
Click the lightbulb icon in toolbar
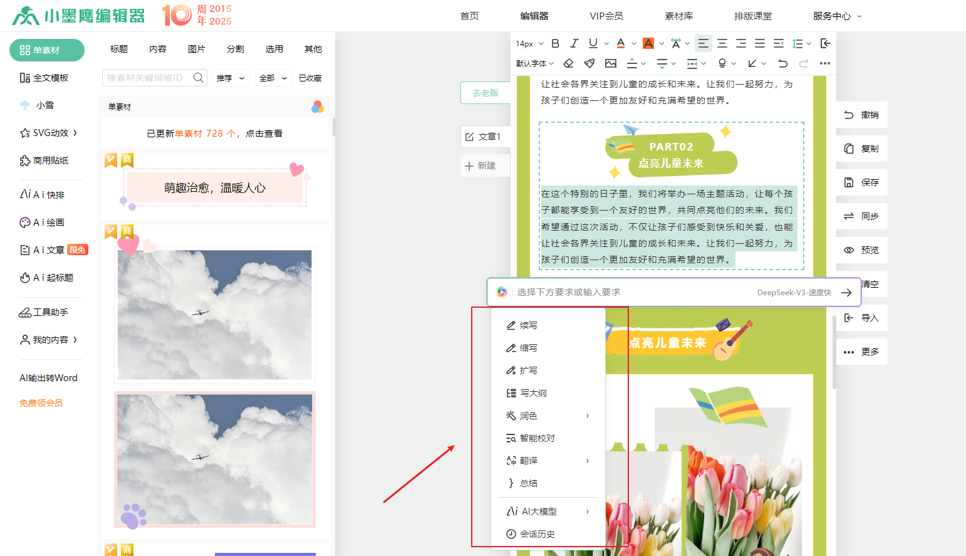(x=722, y=63)
